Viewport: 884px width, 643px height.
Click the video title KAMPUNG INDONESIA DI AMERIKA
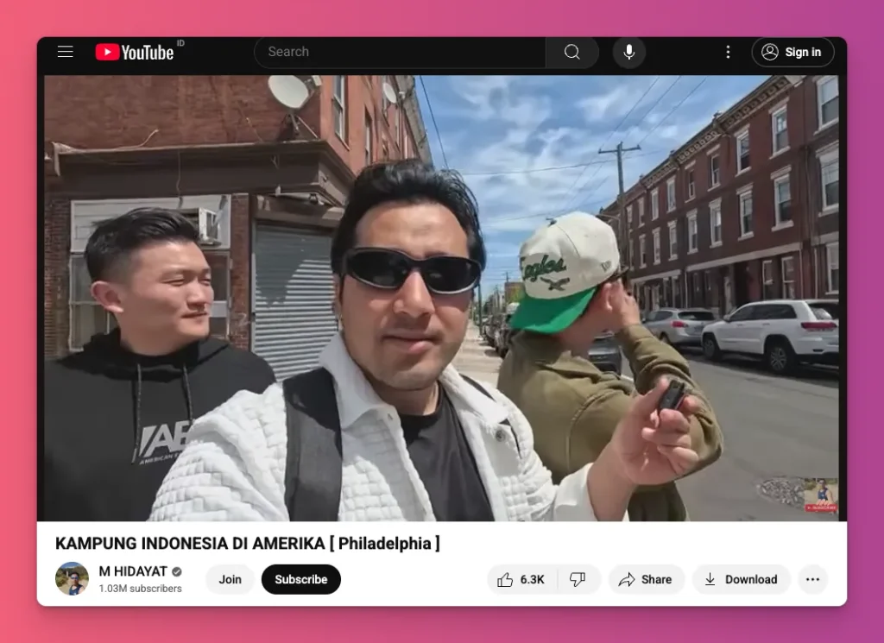pyautogui.click(x=247, y=544)
